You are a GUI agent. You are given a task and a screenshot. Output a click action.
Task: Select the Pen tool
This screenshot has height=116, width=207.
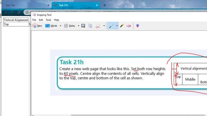point(111,26)
